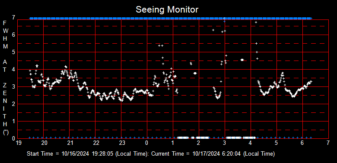Click x-axis hour label 21
337x163 pixels.
pos(70,143)
